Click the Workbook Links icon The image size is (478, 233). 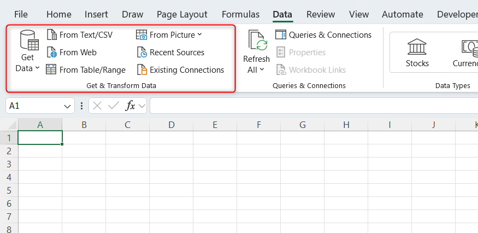[x=281, y=69]
